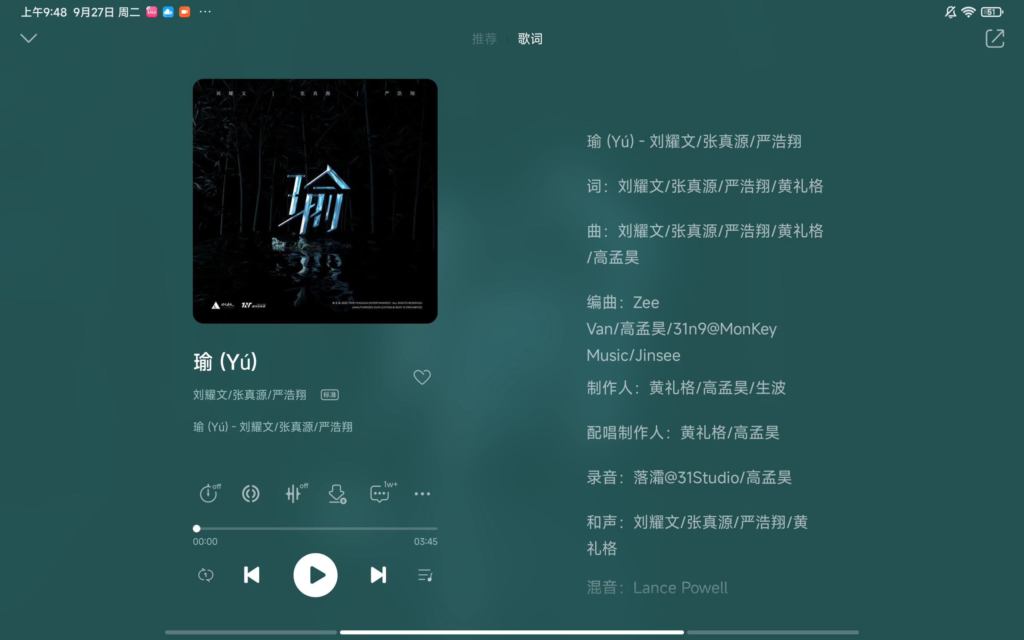This screenshot has width=1024, height=640.
Task: Enable download for offline play
Action: [x=338, y=492]
